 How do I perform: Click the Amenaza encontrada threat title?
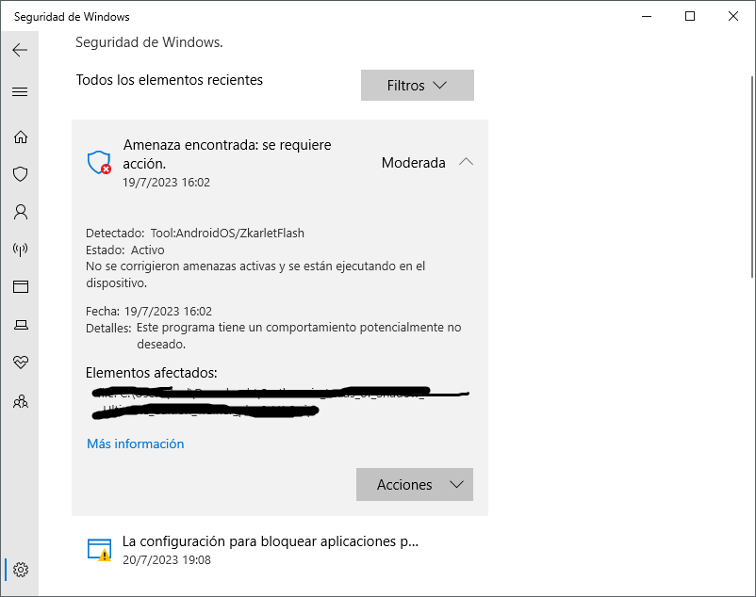coord(227,154)
